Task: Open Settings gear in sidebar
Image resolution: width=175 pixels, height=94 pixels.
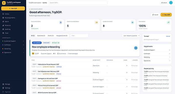Action: (3, 88)
